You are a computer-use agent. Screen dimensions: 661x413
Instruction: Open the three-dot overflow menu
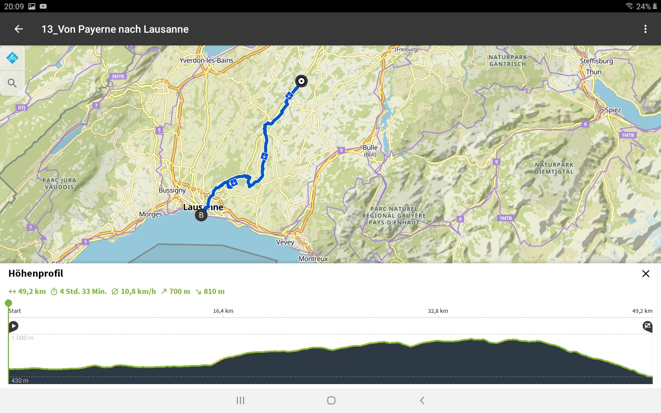(x=645, y=29)
